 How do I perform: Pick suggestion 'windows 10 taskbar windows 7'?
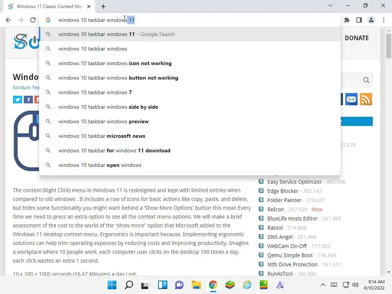click(x=190, y=92)
